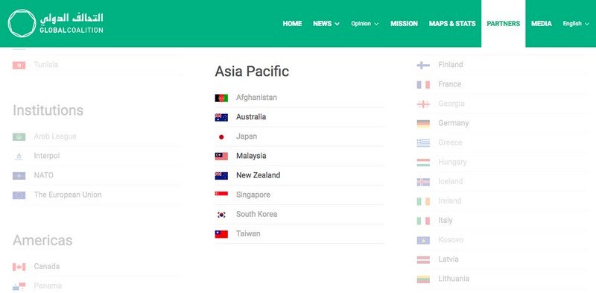This screenshot has width=596, height=293.
Task: Open the Greece partner link
Action: coord(450,142)
